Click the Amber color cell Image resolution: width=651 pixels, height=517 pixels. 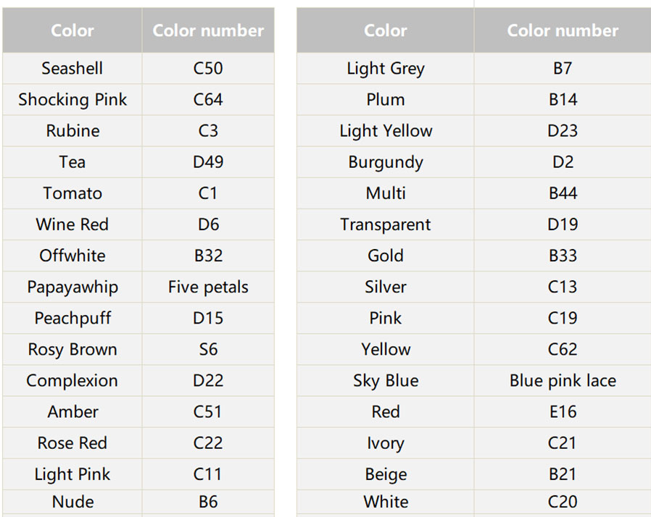72,411
